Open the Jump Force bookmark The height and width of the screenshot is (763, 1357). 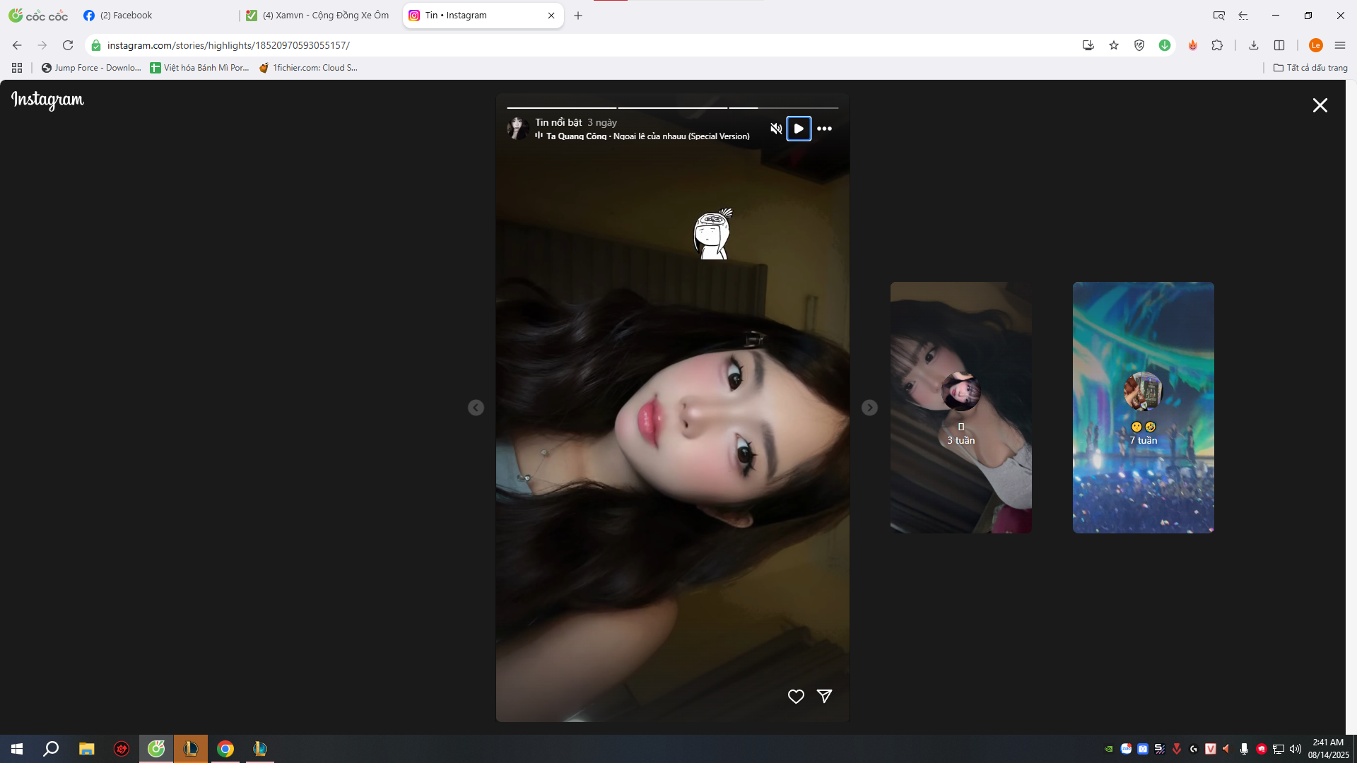91,68
